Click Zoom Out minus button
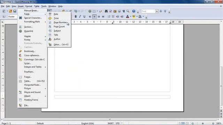 click(x=193, y=124)
